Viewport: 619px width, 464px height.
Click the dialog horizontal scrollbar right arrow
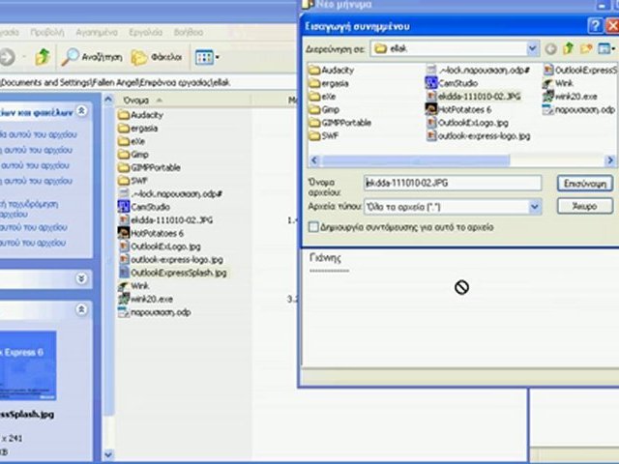click(x=610, y=160)
